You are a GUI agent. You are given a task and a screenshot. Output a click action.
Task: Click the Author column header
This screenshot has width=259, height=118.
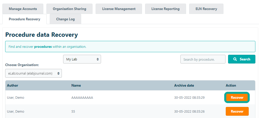click(x=13, y=85)
